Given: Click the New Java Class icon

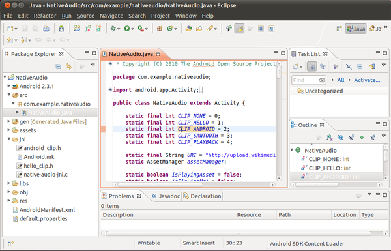Looking at the screenshot, I should point(170,29).
